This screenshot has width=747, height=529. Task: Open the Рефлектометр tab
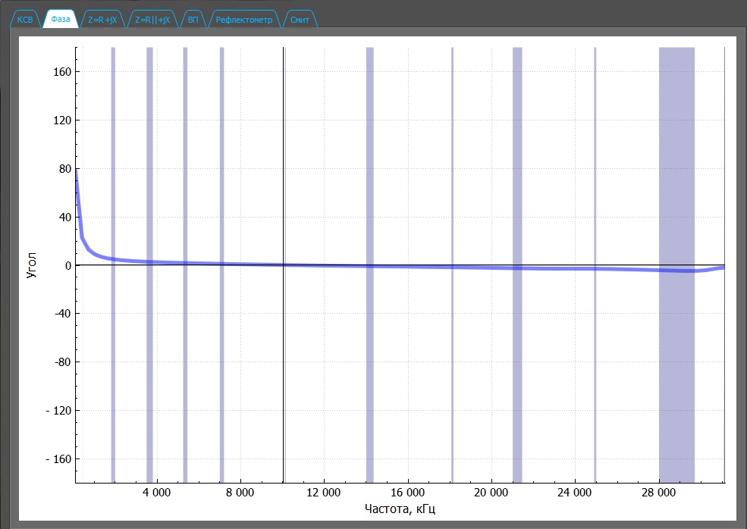243,20
